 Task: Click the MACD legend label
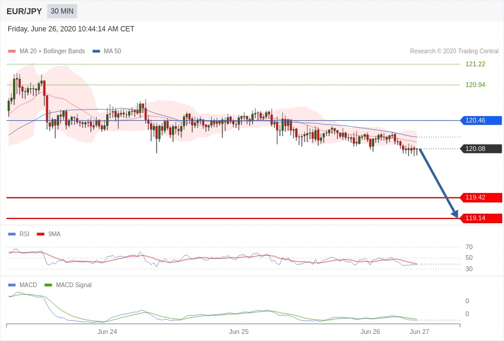coord(28,285)
